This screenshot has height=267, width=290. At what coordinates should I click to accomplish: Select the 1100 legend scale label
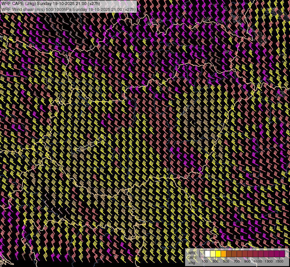click(258, 261)
